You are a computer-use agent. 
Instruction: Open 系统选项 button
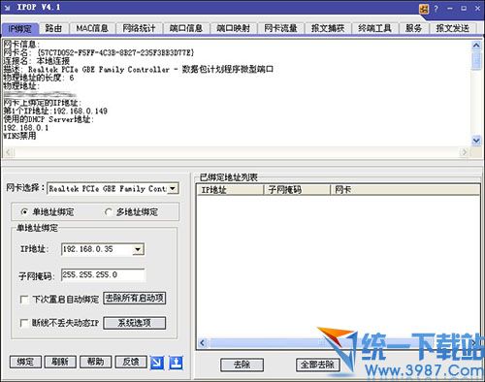pos(135,323)
